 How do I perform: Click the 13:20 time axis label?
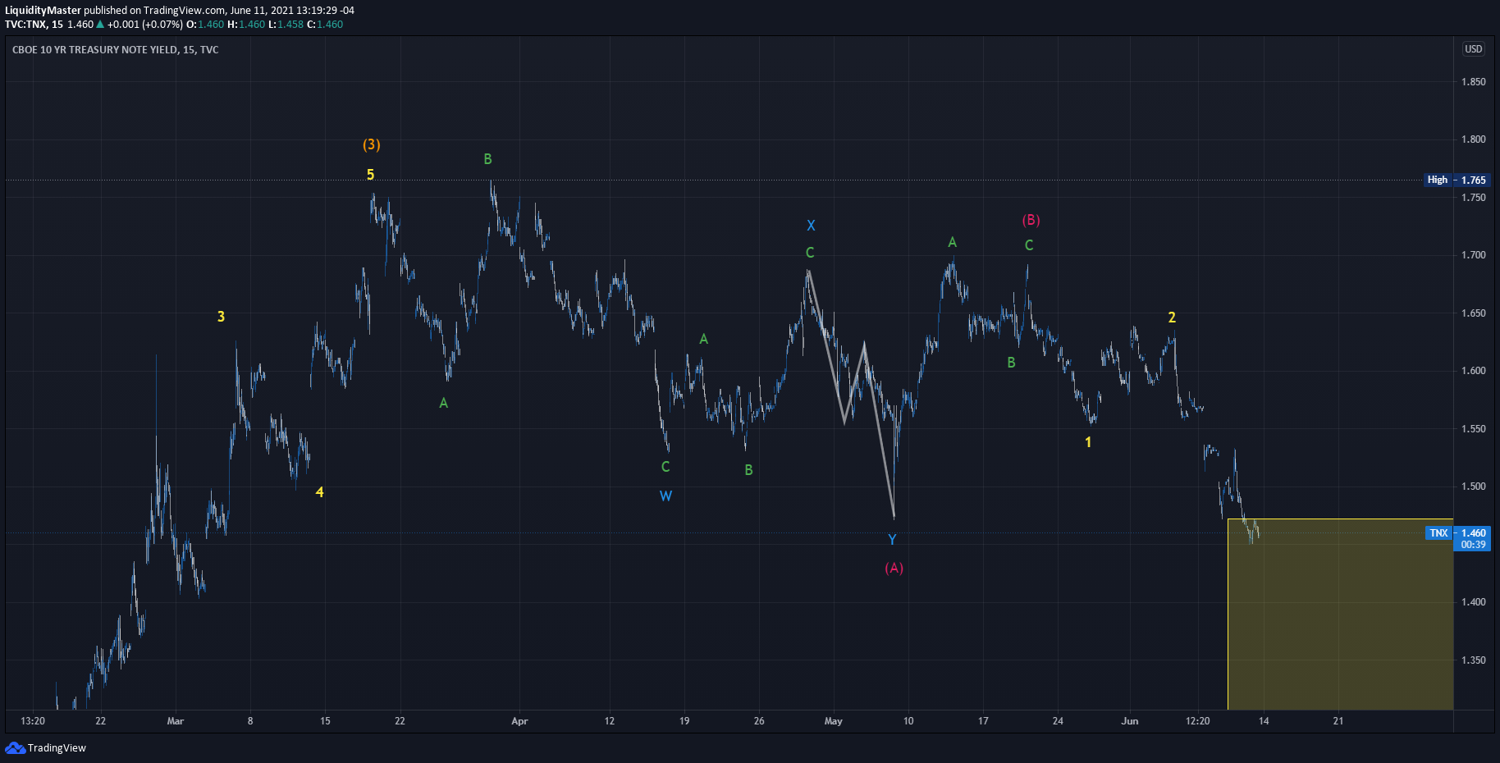click(33, 721)
